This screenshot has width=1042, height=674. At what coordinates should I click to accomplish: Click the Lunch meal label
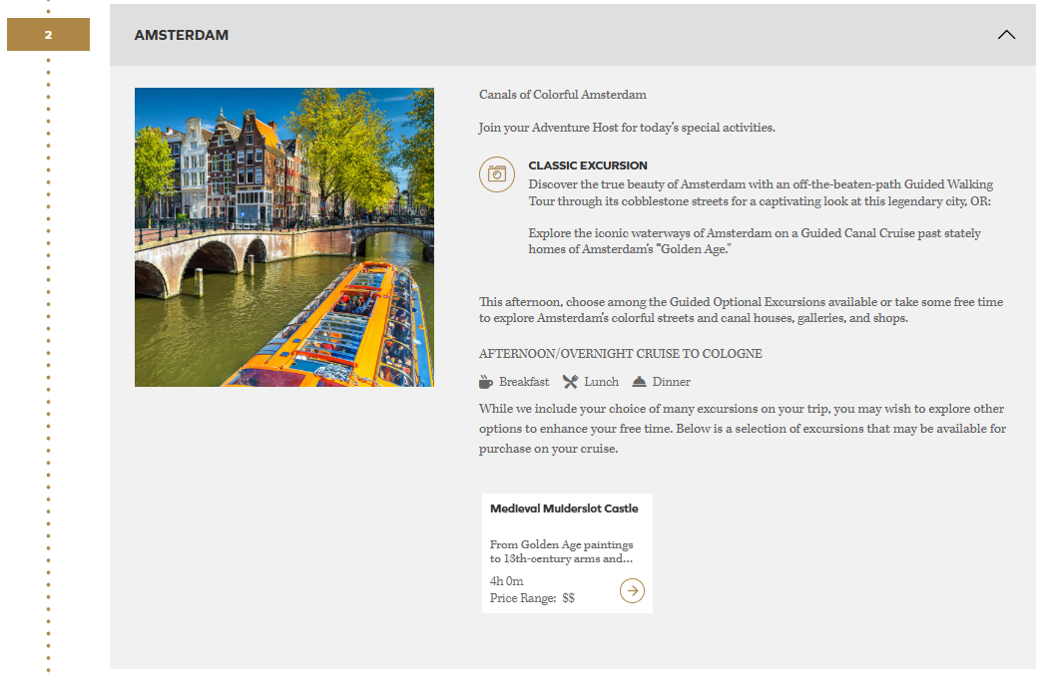tap(601, 382)
